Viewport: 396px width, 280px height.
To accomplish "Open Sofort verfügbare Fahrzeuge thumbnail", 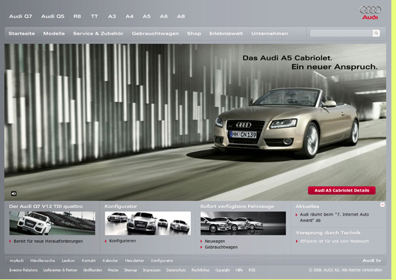I will point(243,223).
